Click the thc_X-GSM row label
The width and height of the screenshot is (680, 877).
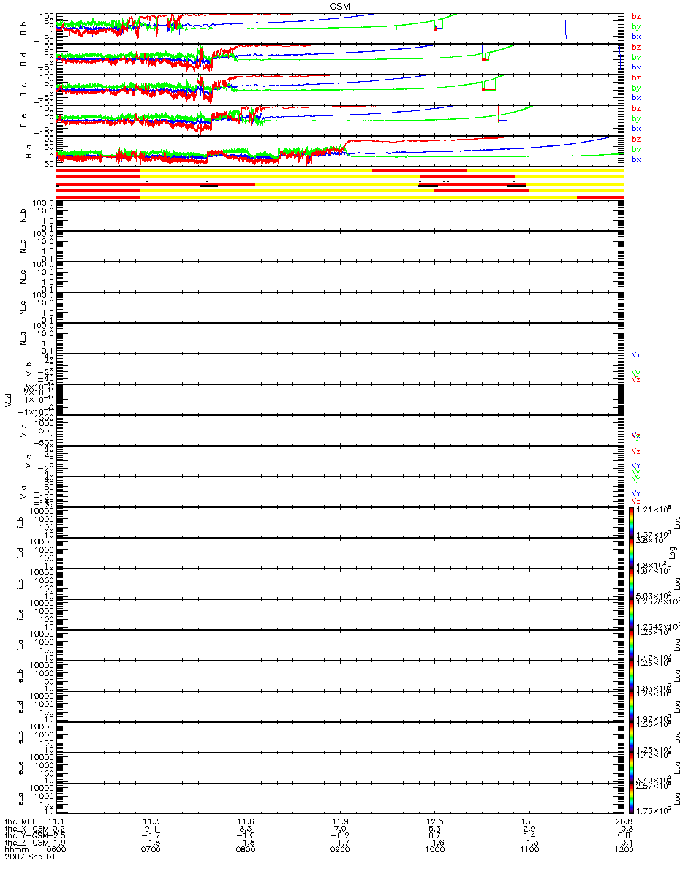26,829
